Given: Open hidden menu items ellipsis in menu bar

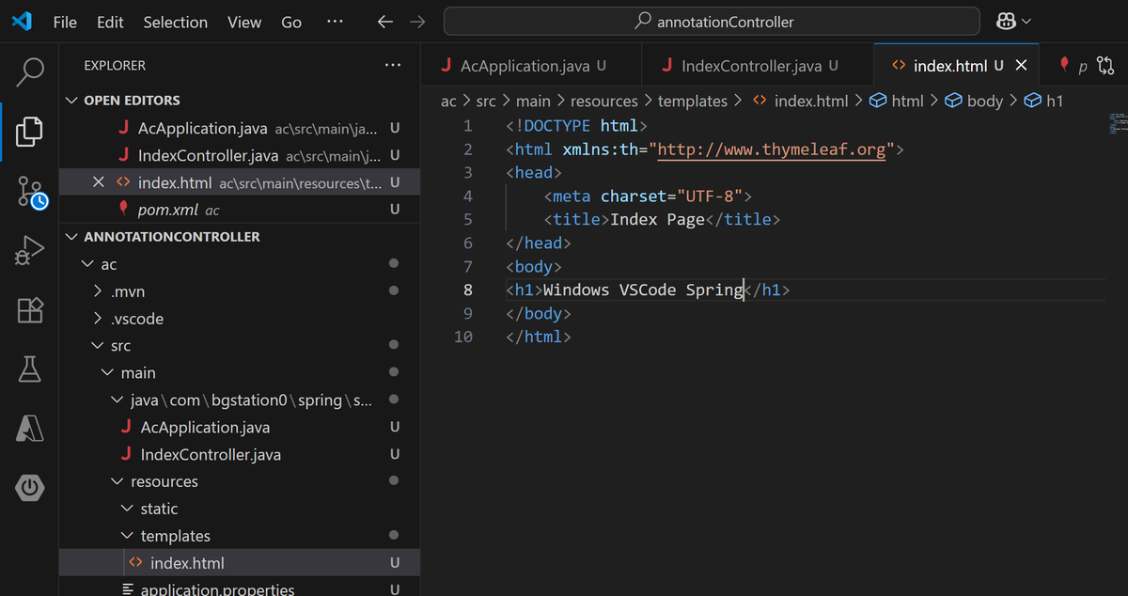Looking at the screenshot, I should click(335, 22).
